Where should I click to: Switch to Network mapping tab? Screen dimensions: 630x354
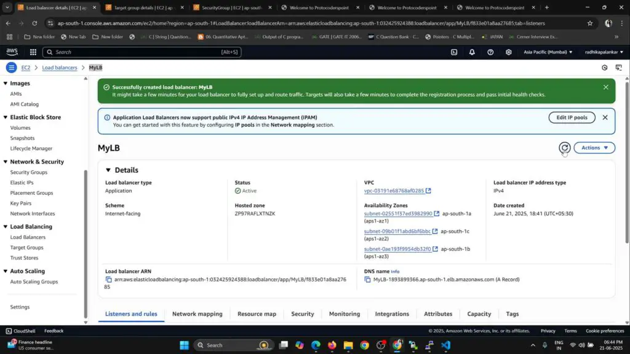[197, 314]
